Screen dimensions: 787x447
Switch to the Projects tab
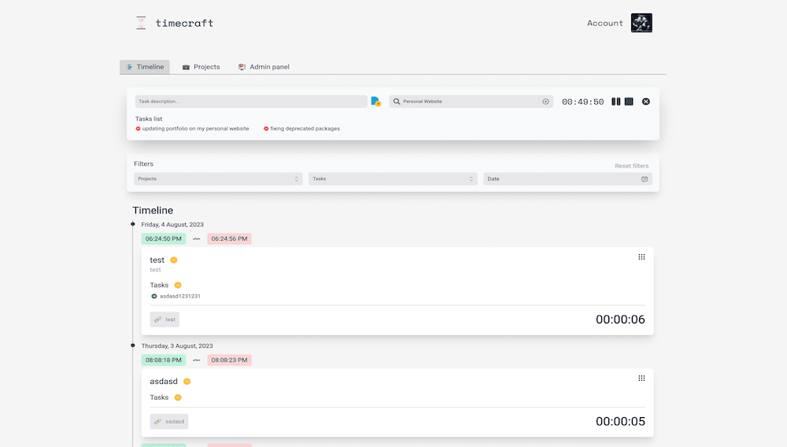tap(201, 67)
